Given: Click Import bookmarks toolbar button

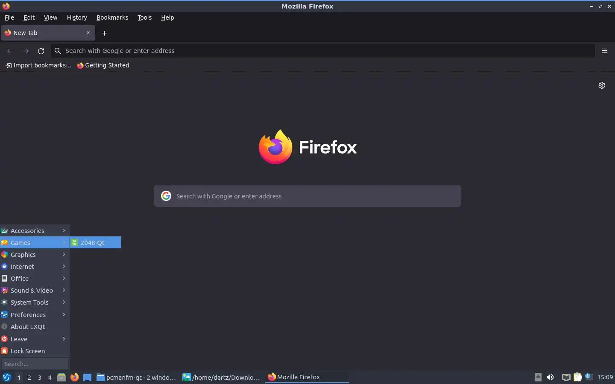Looking at the screenshot, I should tap(38, 65).
